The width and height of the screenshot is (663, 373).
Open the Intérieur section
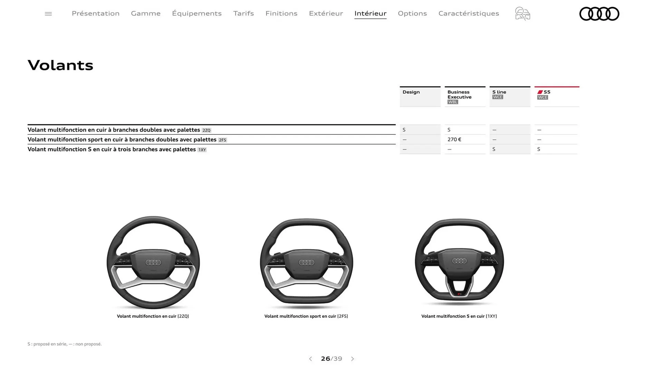click(x=370, y=13)
